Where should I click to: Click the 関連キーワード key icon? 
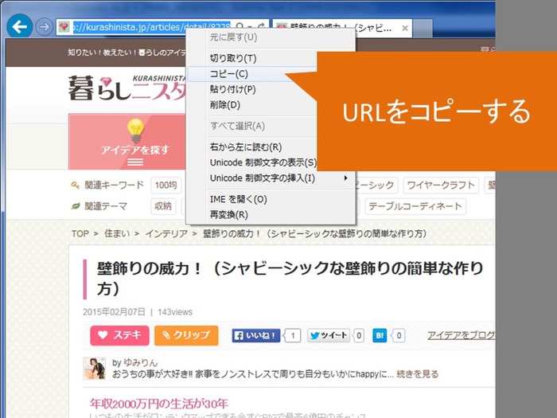point(75,186)
